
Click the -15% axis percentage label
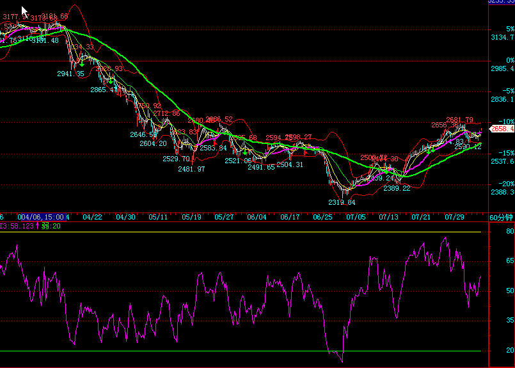coord(507,153)
